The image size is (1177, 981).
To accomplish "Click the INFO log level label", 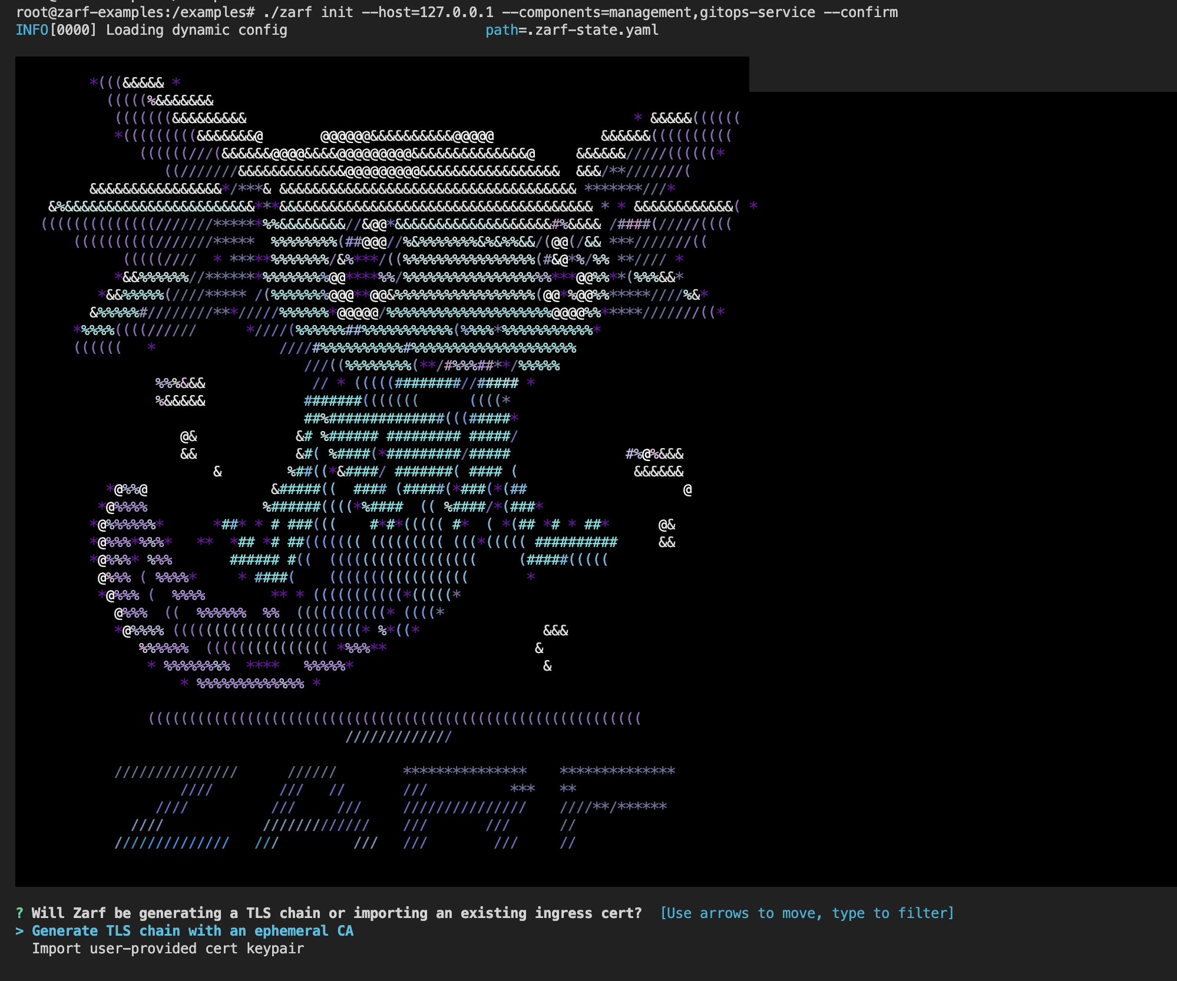I will point(32,30).
